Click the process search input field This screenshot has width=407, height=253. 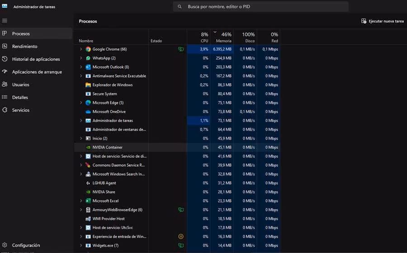pyautogui.click(x=260, y=7)
